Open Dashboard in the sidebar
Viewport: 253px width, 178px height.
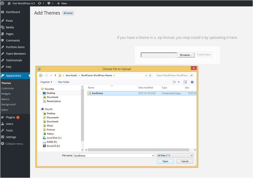pyautogui.click(x=13, y=12)
